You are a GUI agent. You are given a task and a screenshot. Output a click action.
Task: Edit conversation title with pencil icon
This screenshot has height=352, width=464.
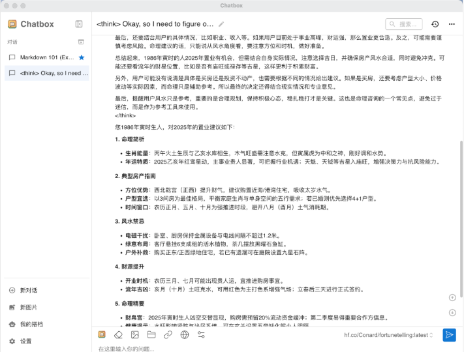(x=221, y=24)
